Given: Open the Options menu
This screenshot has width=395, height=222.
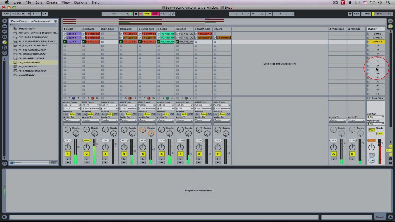Looking at the screenshot, I should tap(80, 2).
